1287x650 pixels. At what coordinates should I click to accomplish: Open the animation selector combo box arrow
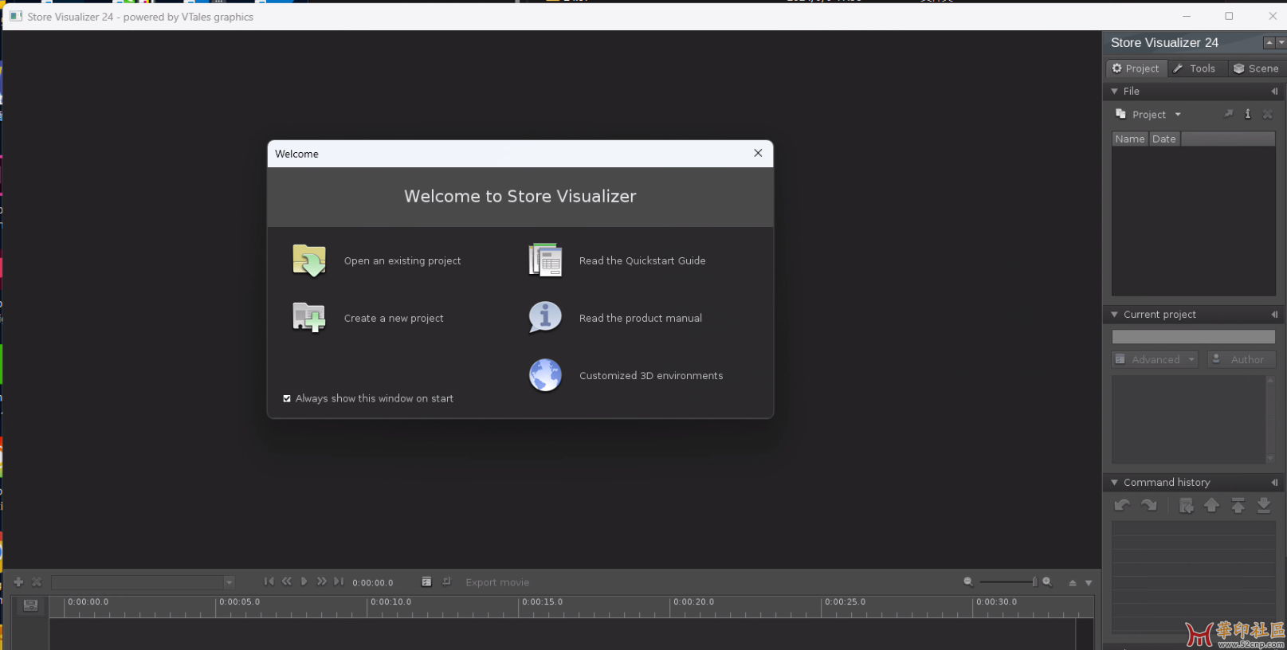(229, 582)
